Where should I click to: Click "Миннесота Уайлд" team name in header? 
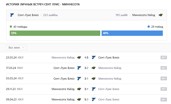click(x=143, y=15)
